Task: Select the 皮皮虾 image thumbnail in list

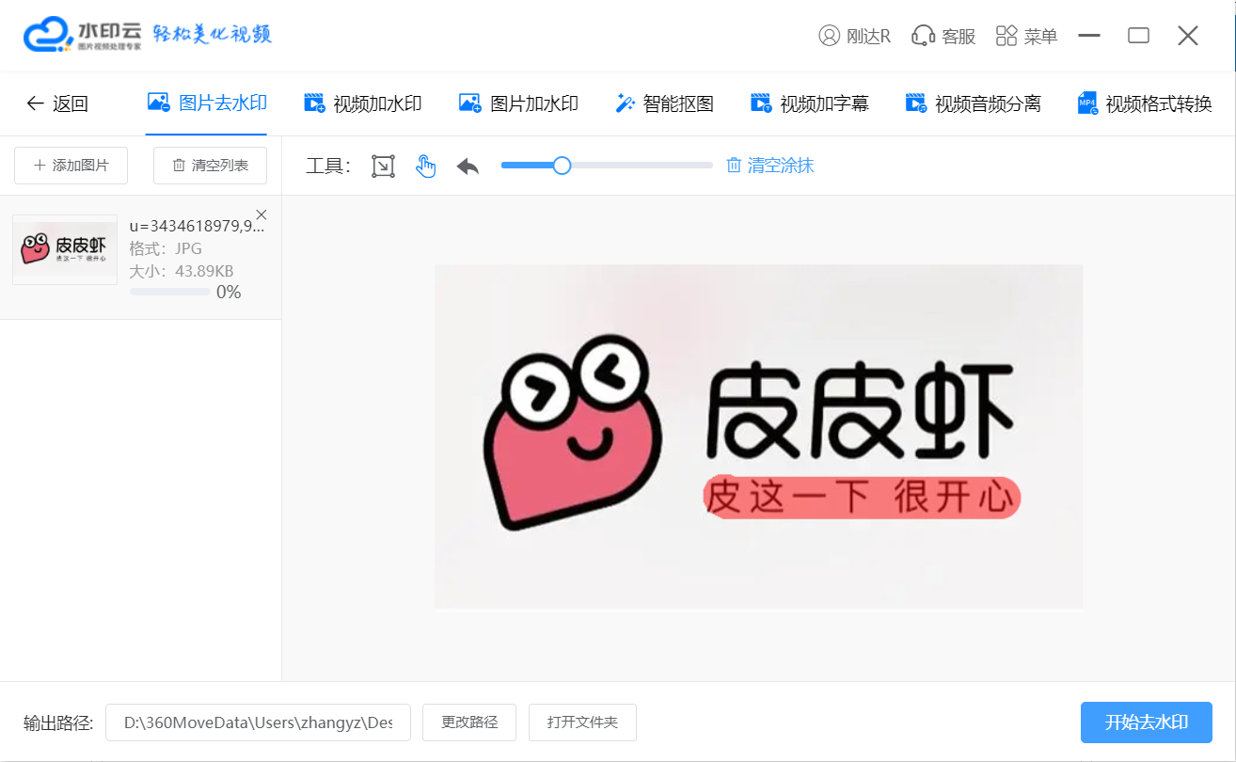Action: (64, 249)
